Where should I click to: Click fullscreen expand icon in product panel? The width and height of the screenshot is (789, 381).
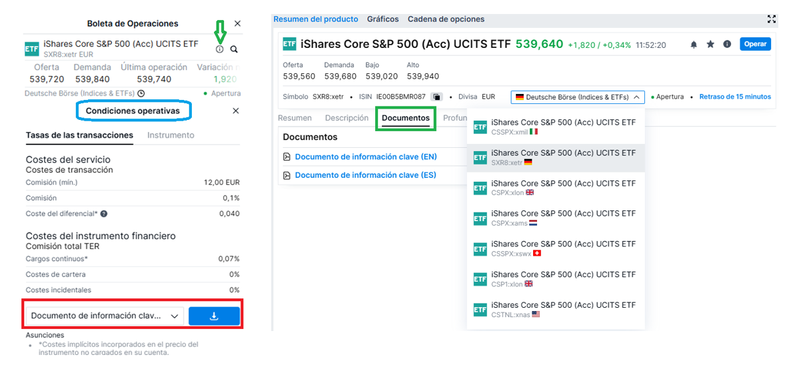click(x=772, y=19)
